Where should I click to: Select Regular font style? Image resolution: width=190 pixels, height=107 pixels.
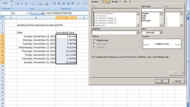pos(145,13)
